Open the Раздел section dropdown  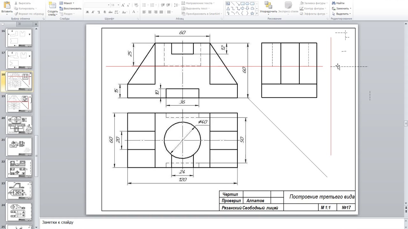66,14
